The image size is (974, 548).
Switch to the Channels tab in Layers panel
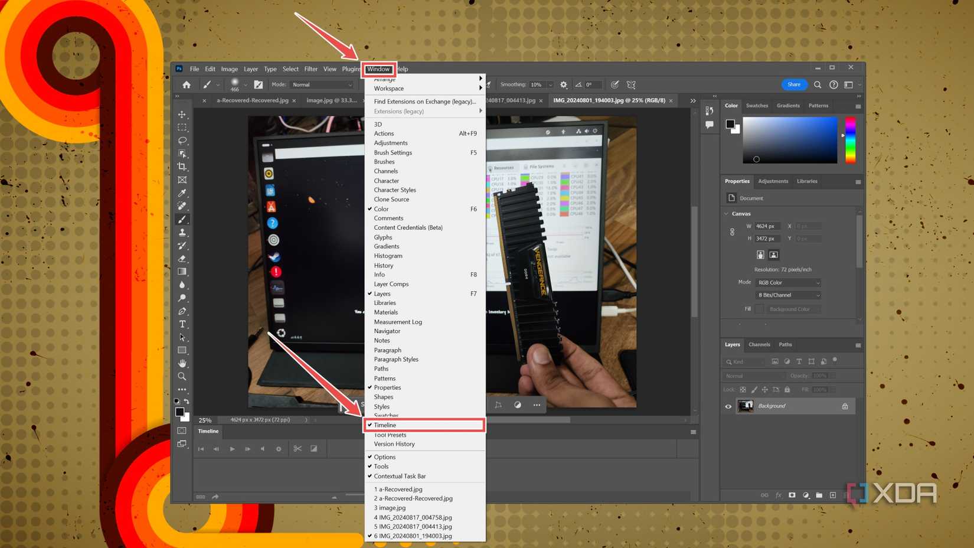click(759, 344)
